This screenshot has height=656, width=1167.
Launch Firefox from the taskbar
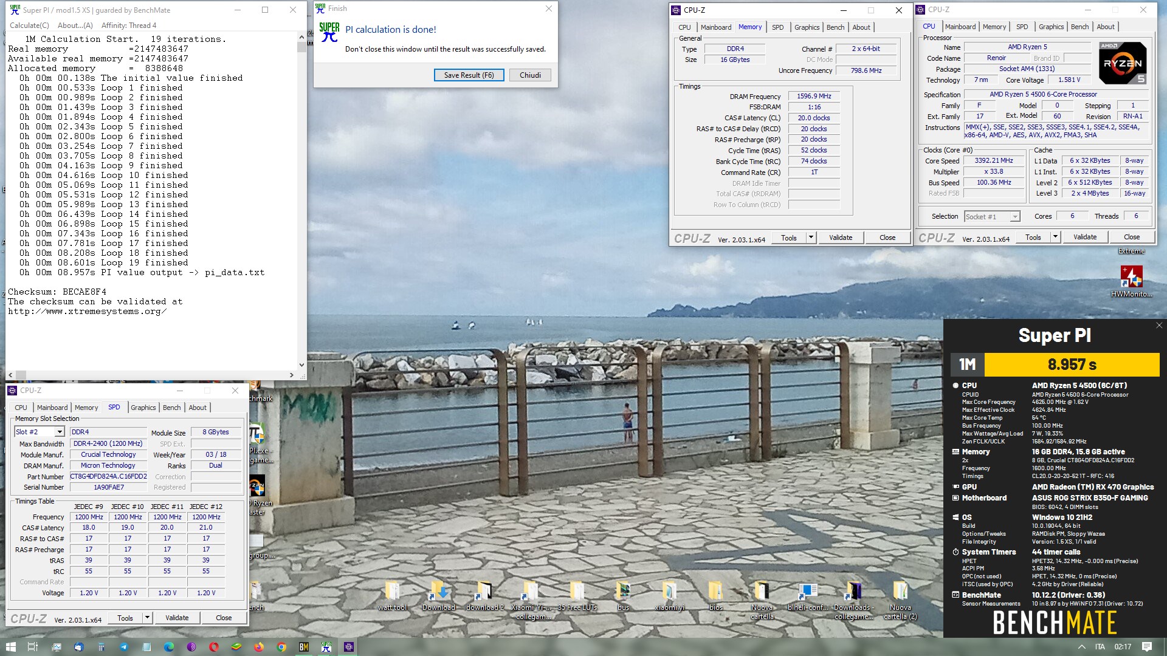pyautogui.click(x=259, y=647)
